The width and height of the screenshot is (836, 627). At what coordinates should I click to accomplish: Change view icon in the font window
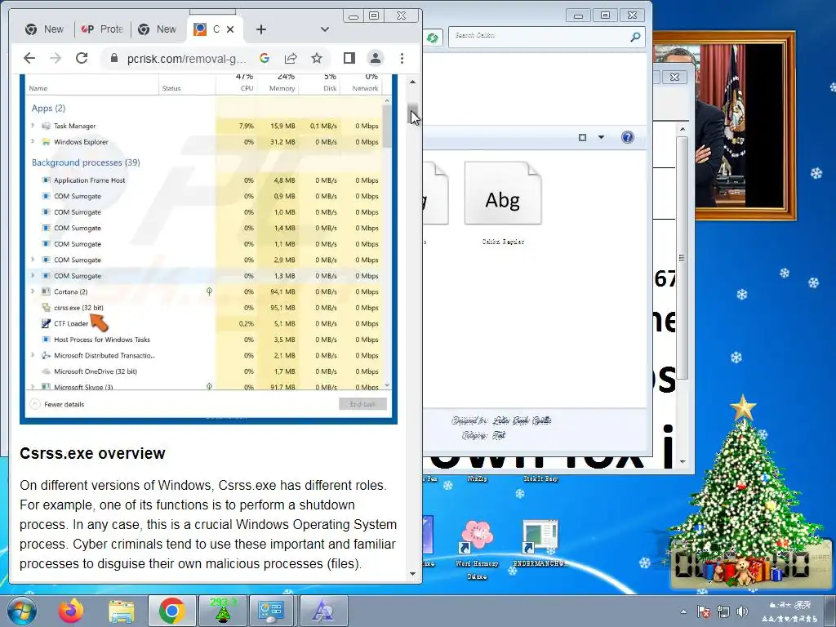tap(582, 137)
